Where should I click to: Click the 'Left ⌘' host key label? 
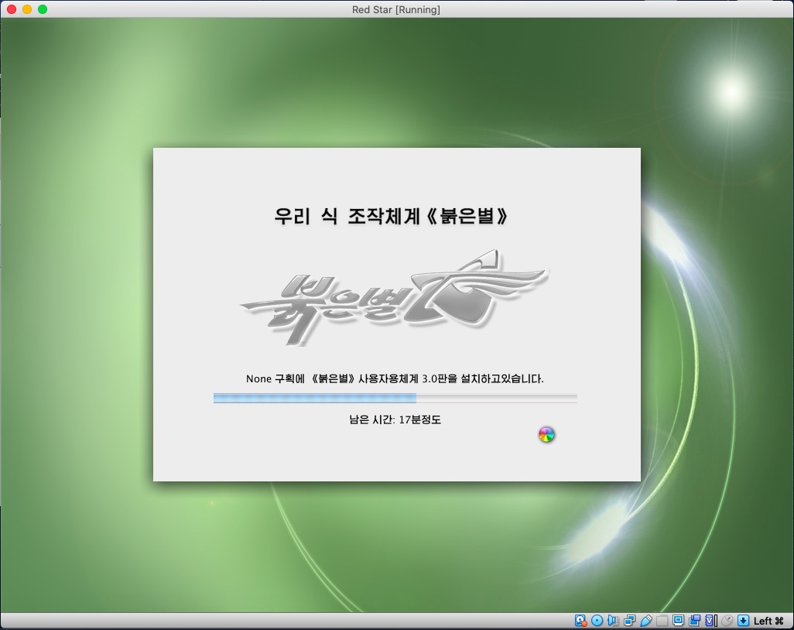pos(768,621)
